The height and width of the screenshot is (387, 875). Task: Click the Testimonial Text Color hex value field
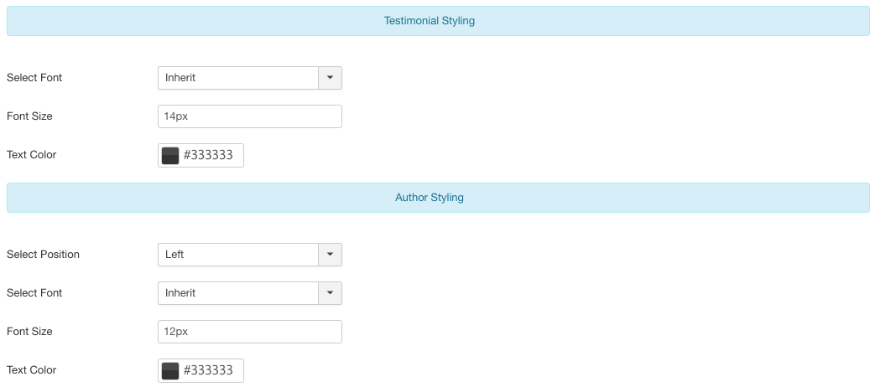click(211, 155)
